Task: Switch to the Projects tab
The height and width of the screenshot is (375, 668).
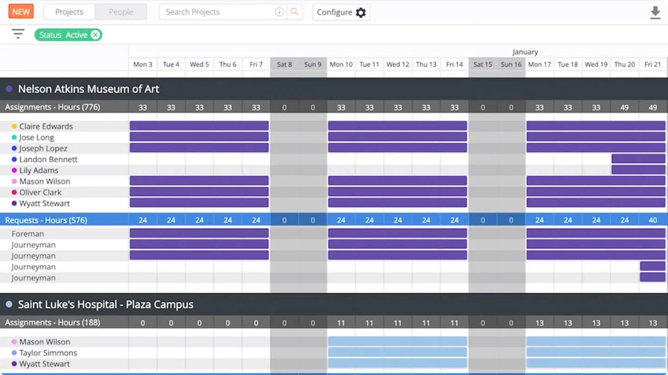Action: (69, 12)
